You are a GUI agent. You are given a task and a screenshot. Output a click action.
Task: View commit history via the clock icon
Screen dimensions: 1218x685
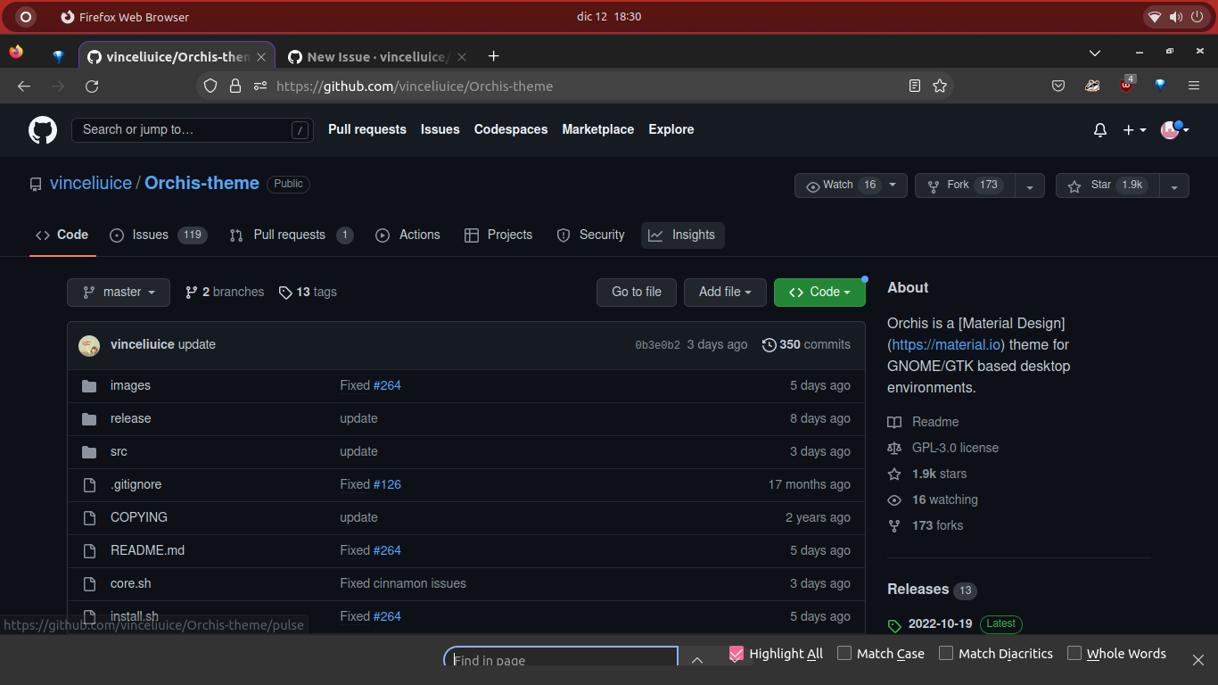coord(768,344)
